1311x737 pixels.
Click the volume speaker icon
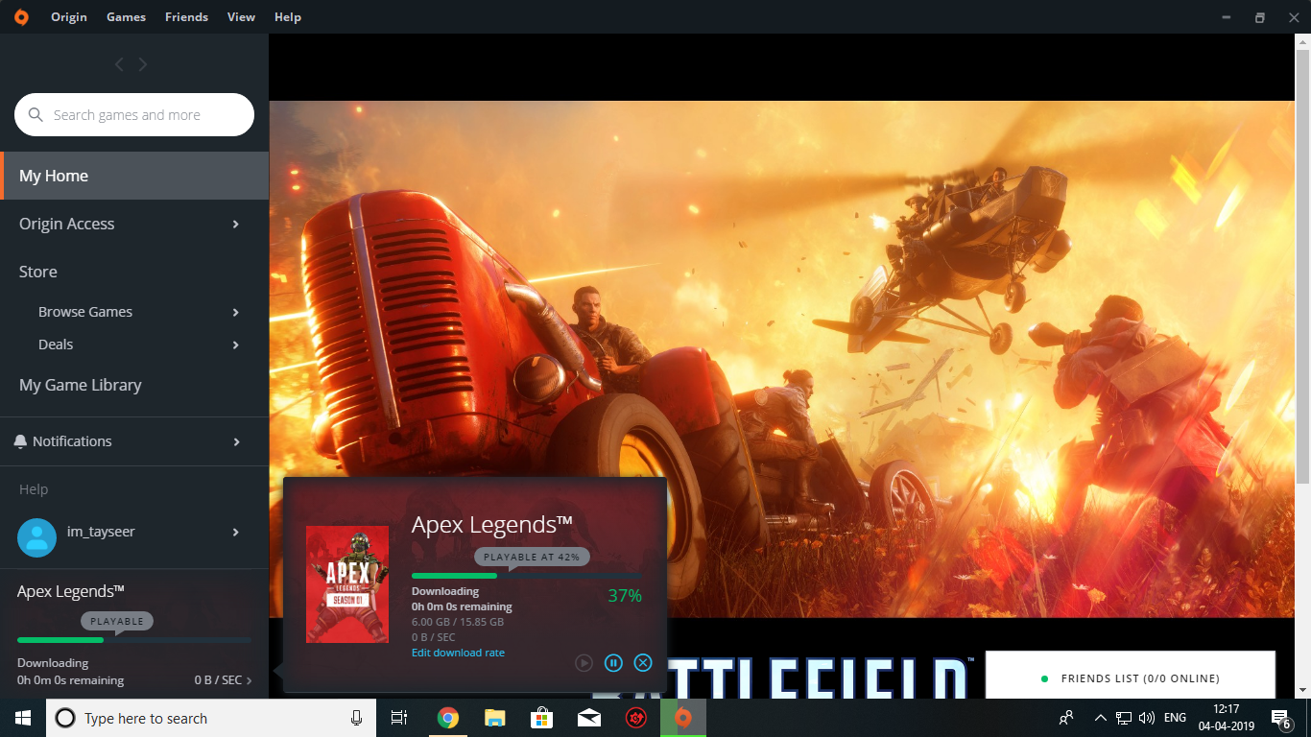[x=1146, y=718]
